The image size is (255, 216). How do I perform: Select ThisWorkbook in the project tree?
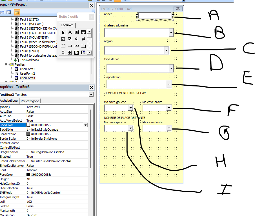point(29,60)
